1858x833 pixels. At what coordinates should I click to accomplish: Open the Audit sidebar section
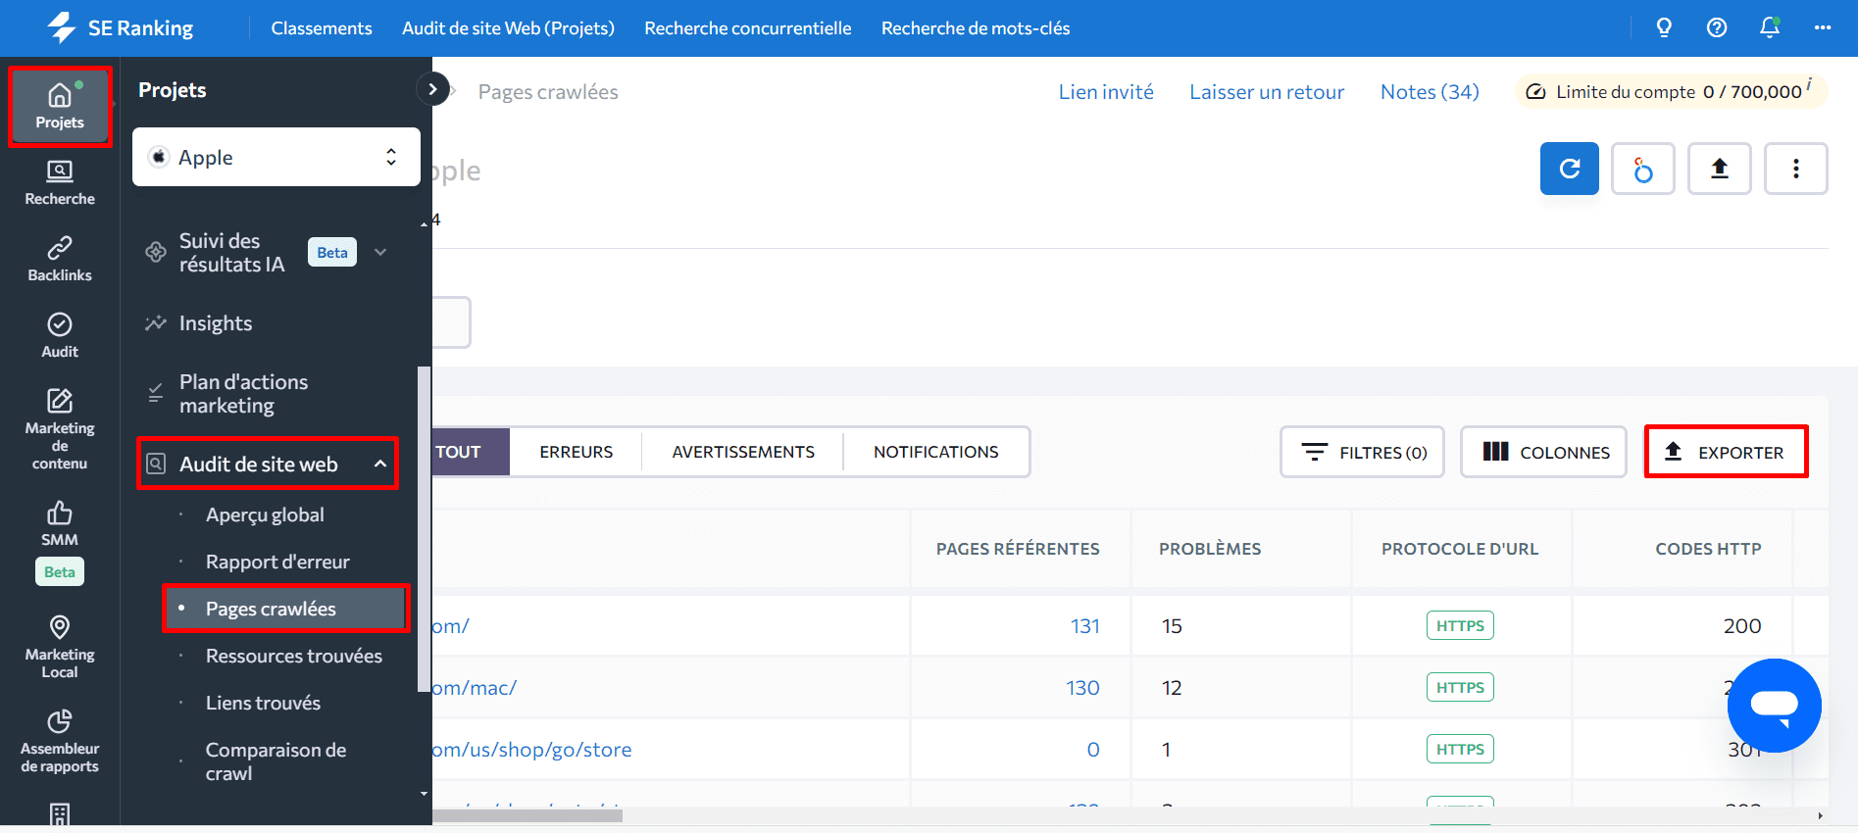click(x=60, y=336)
